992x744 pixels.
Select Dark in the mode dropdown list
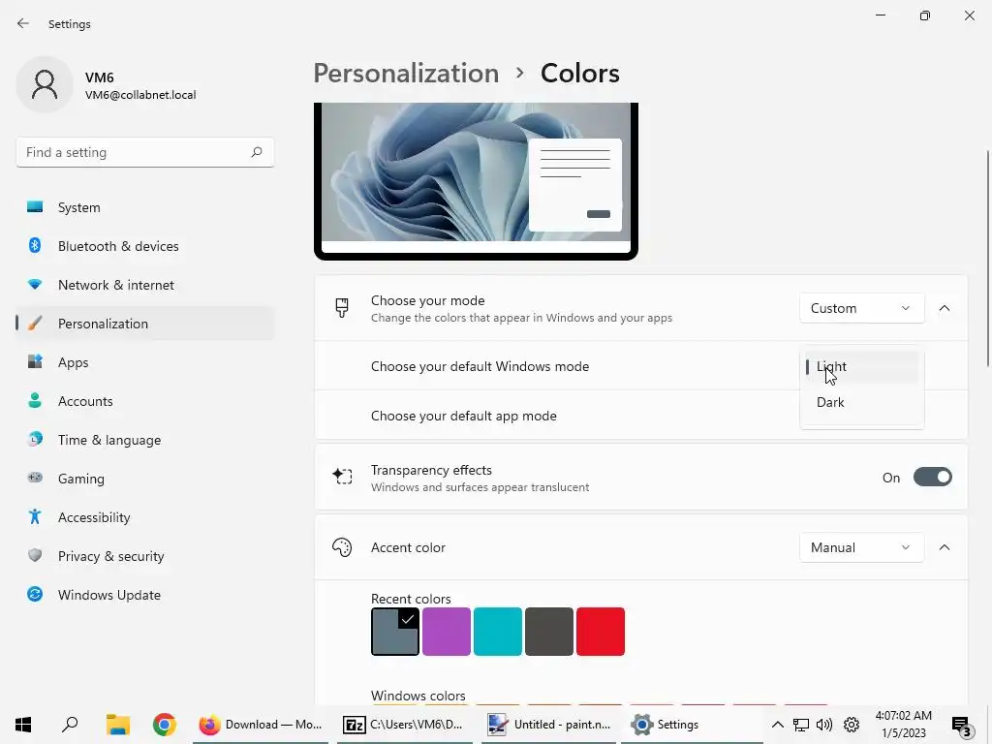[861, 402]
